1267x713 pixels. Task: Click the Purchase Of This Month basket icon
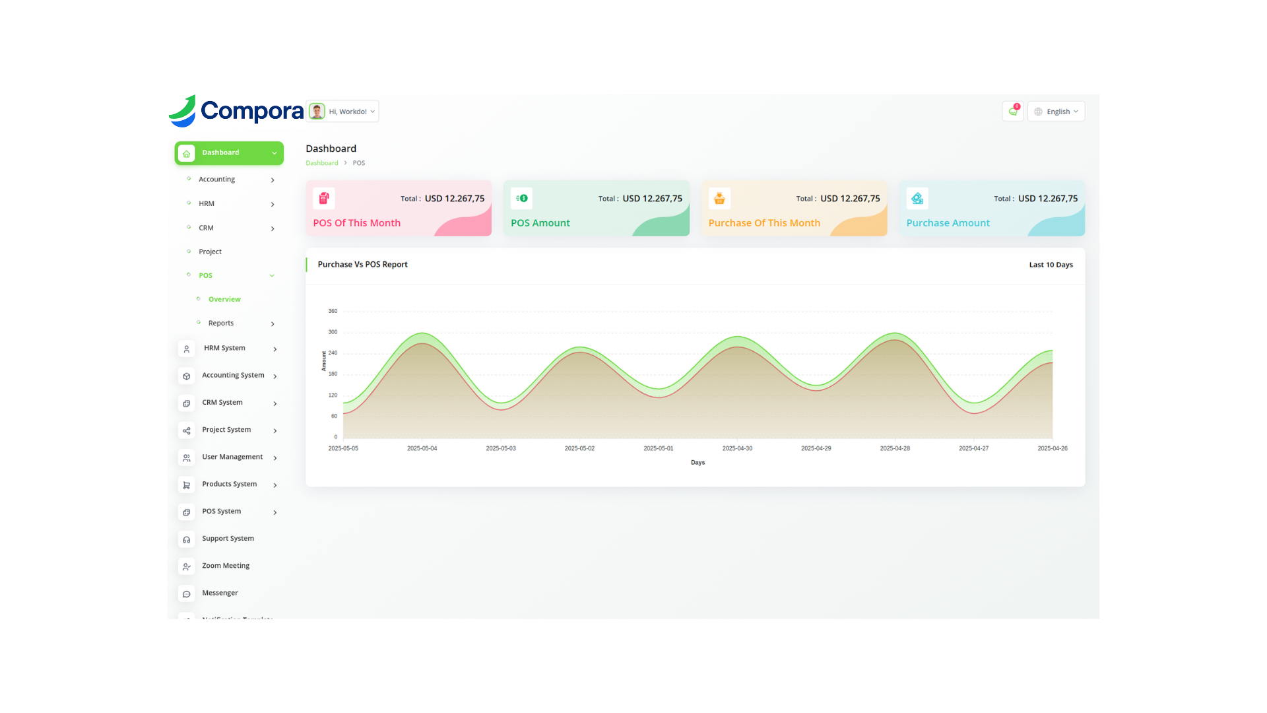pyautogui.click(x=719, y=198)
